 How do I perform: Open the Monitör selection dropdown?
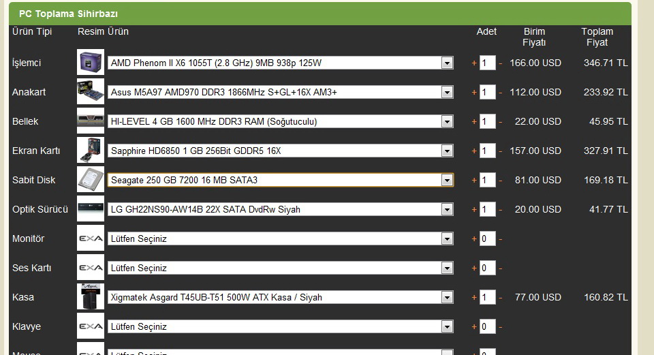(x=447, y=239)
